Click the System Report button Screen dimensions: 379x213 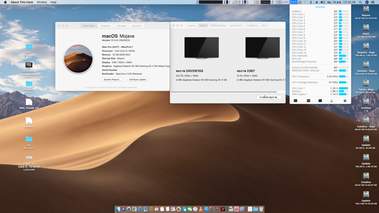(x=112, y=79)
